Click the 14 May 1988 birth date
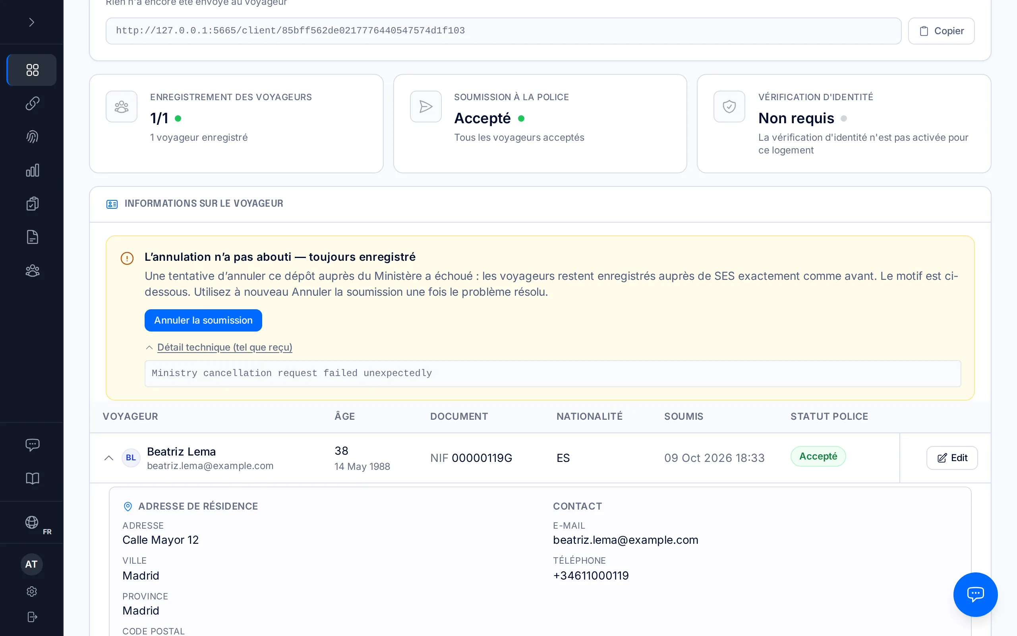The image size is (1017, 636). click(x=362, y=466)
